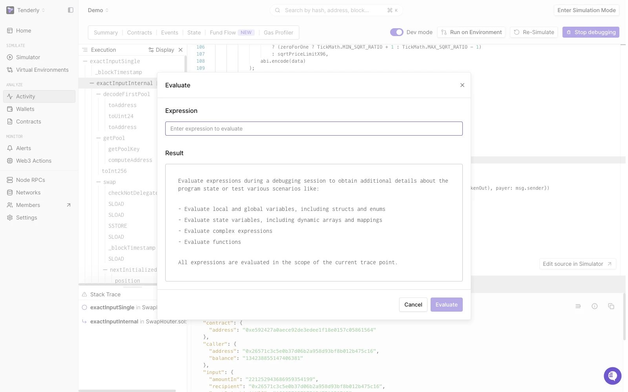Select the exactInputSingle stack frame radio
628x392 pixels.
(84, 307)
